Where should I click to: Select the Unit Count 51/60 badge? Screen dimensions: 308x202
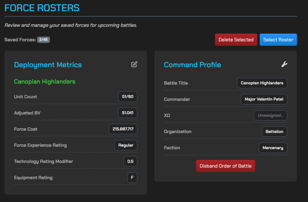[x=128, y=97]
